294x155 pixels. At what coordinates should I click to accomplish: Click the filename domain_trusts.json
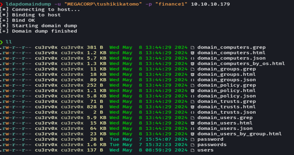[x=226, y=113]
